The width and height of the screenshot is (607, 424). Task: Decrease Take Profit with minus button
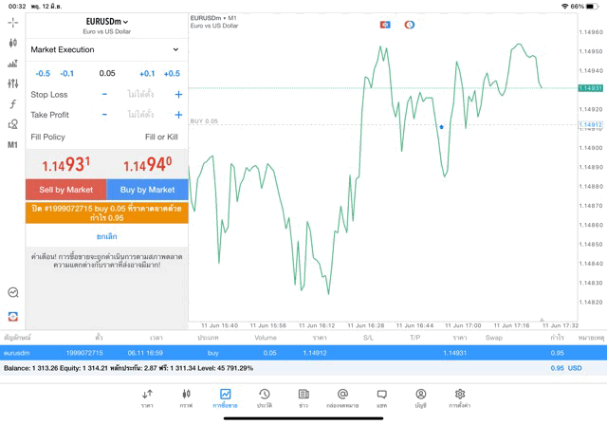click(x=104, y=115)
